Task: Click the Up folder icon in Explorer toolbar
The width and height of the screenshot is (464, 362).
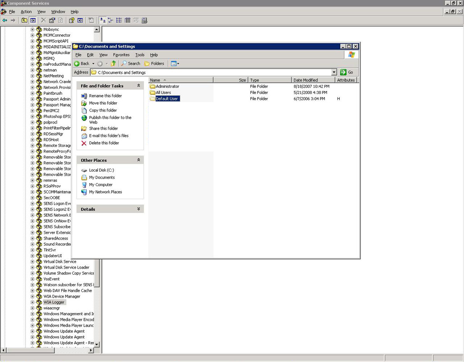Action: (x=113, y=64)
